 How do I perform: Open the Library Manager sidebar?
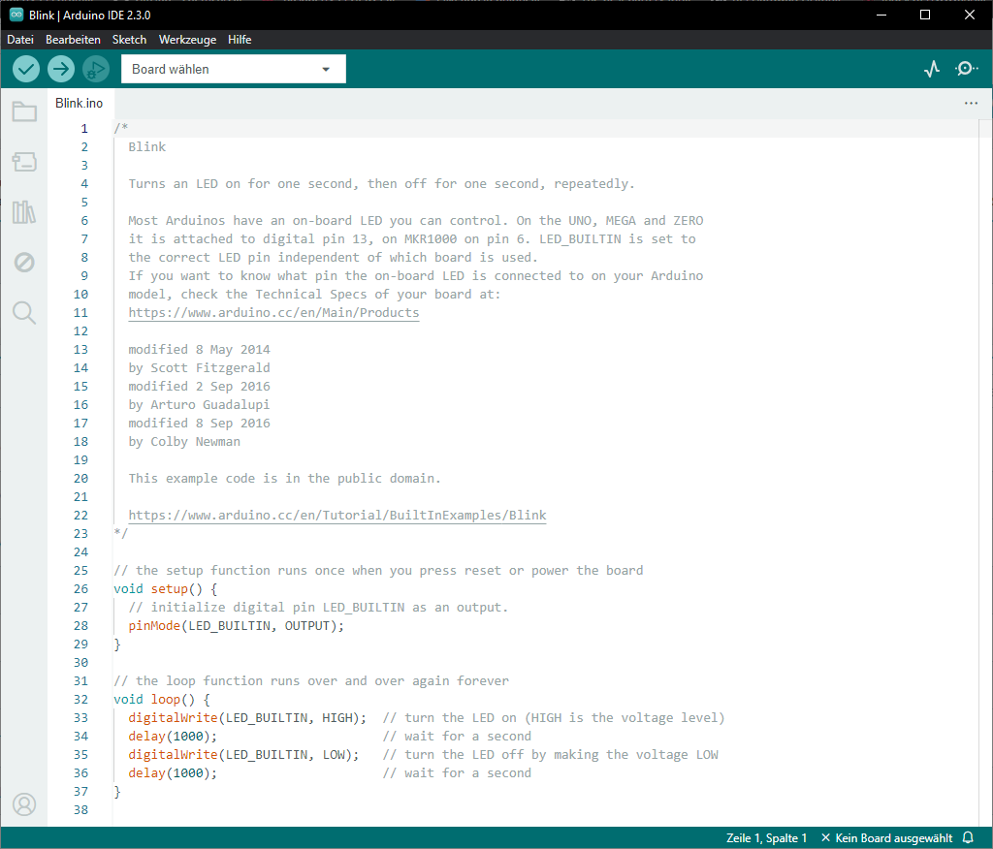[24, 212]
